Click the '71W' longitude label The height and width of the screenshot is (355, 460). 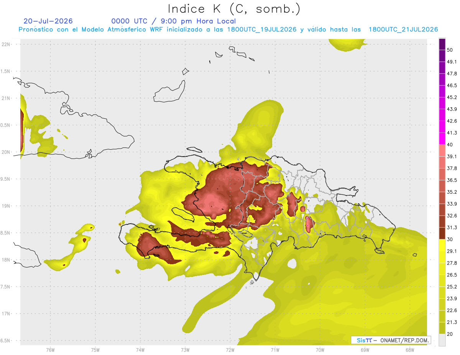pos(275,350)
